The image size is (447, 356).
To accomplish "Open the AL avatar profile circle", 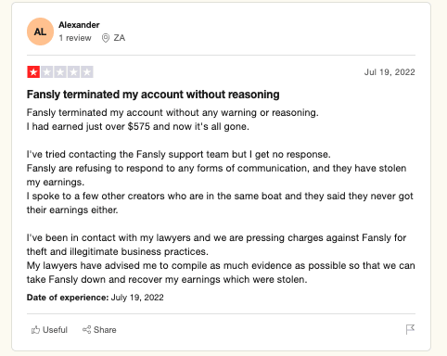I will click(40, 32).
